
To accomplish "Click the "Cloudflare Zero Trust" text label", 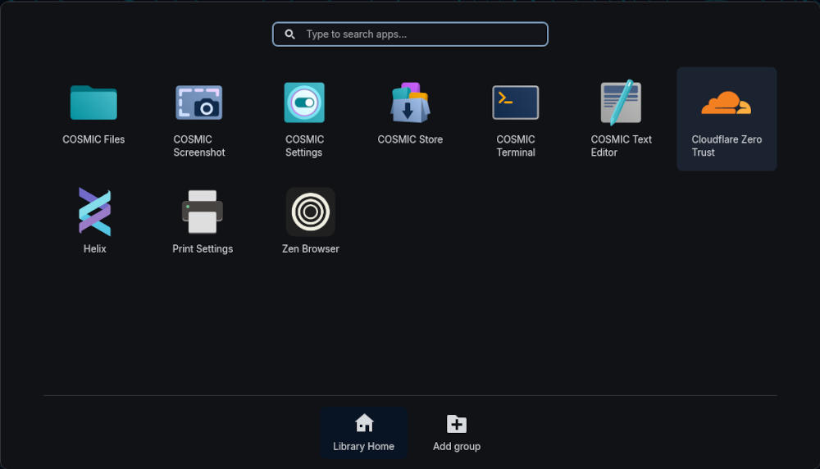I will 727,146.
